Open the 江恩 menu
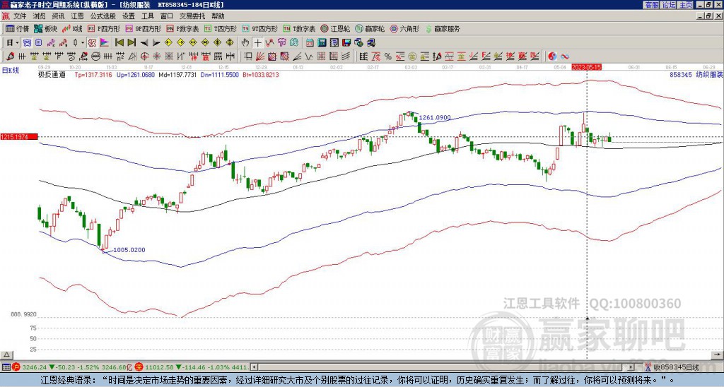Screen dimensions: 724x387 77,16
